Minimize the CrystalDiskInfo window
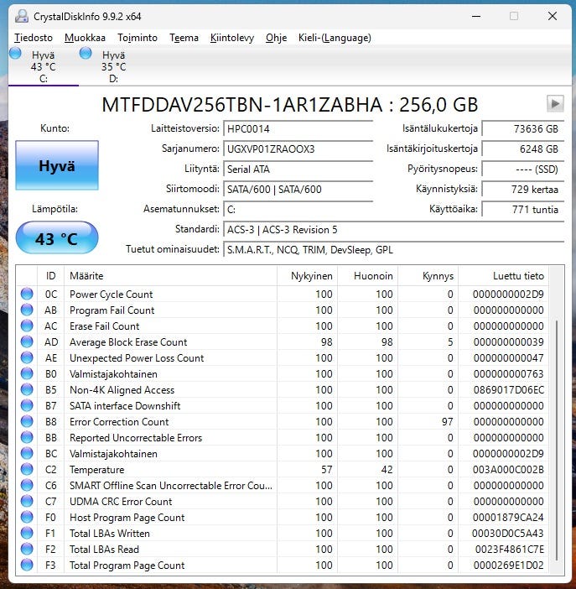Viewport: 576px width, 589px height. (x=476, y=16)
